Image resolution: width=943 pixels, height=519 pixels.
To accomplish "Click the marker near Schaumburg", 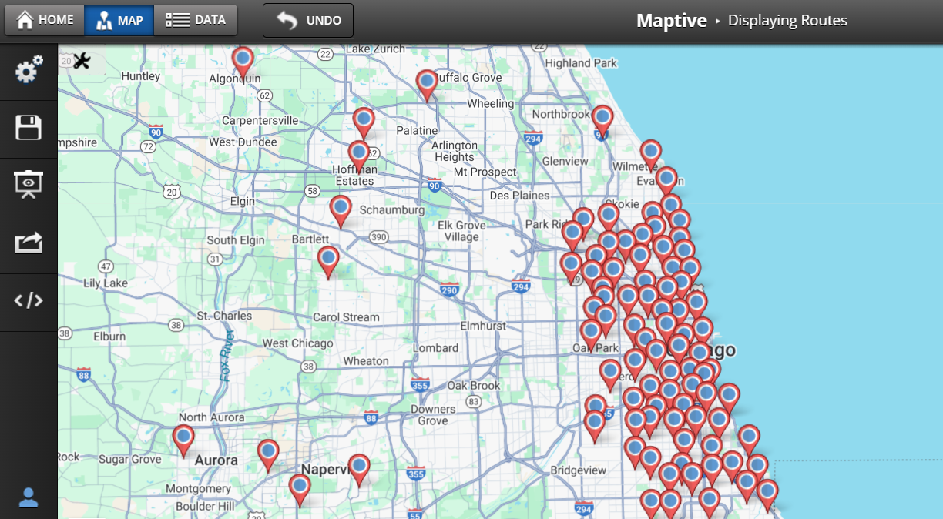I will [x=341, y=209].
